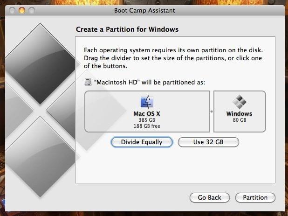Click the gray close window button
The height and width of the screenshot is (216, 288).
coord(12,10)
